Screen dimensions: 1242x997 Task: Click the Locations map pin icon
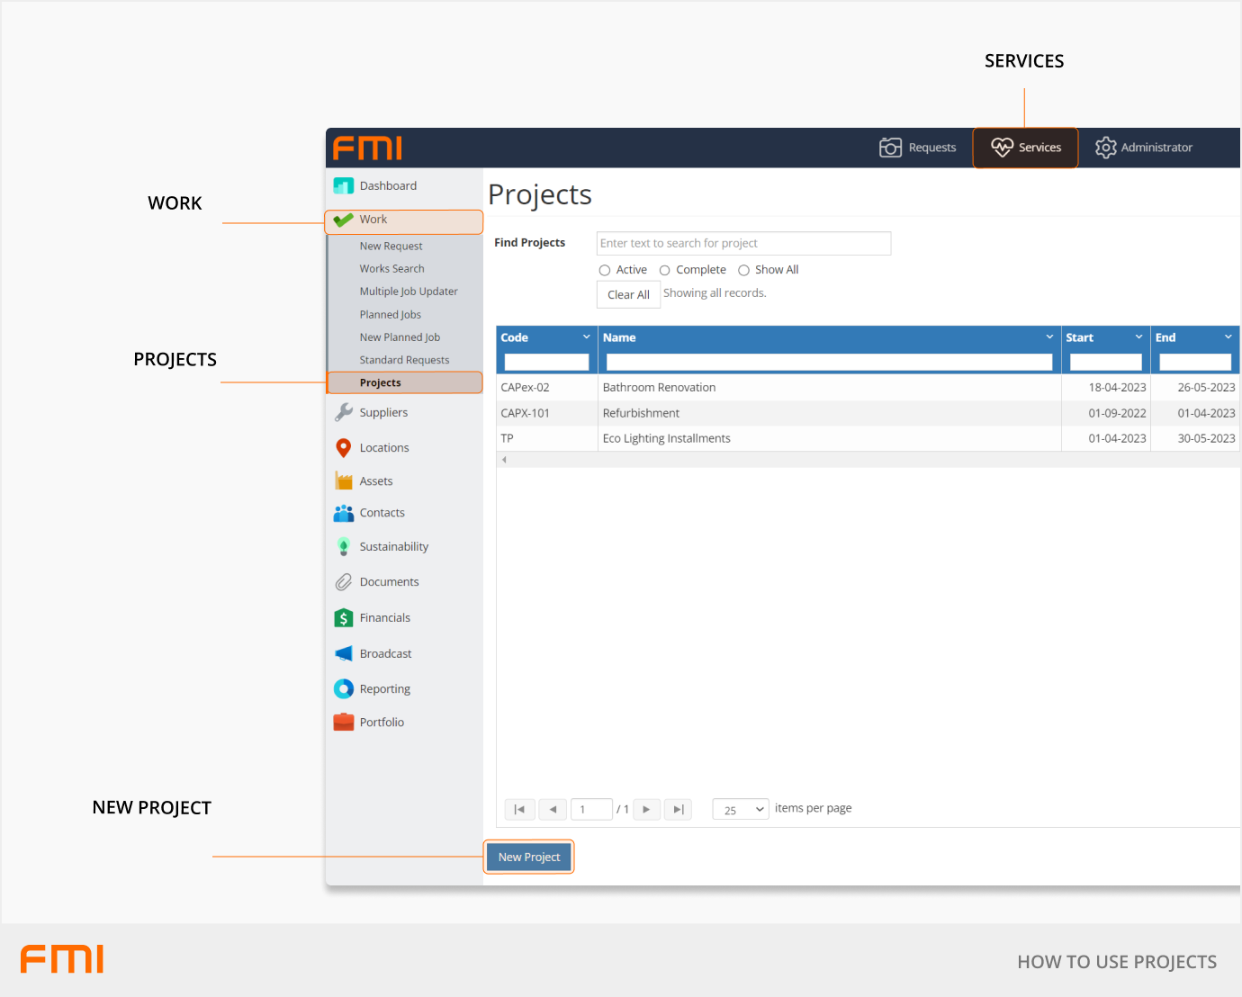[x=343, y=448]
